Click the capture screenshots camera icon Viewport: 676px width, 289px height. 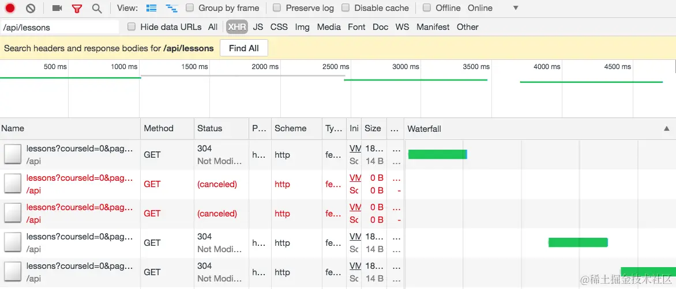57,8
